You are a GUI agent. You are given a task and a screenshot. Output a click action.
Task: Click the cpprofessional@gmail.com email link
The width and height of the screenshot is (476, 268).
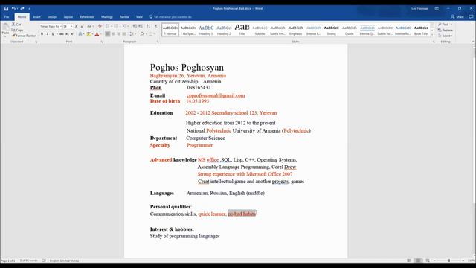point(216,95)
